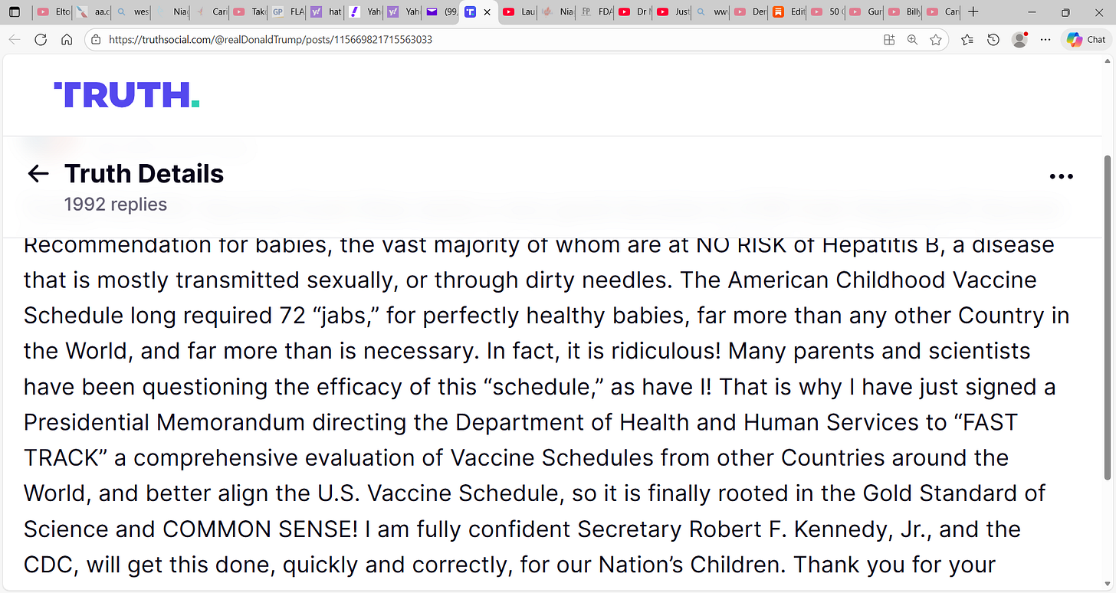Open Edge Settings and more menu

click(x=1046, y=40)
